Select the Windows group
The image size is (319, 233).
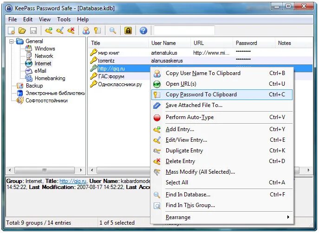point(45,49)
